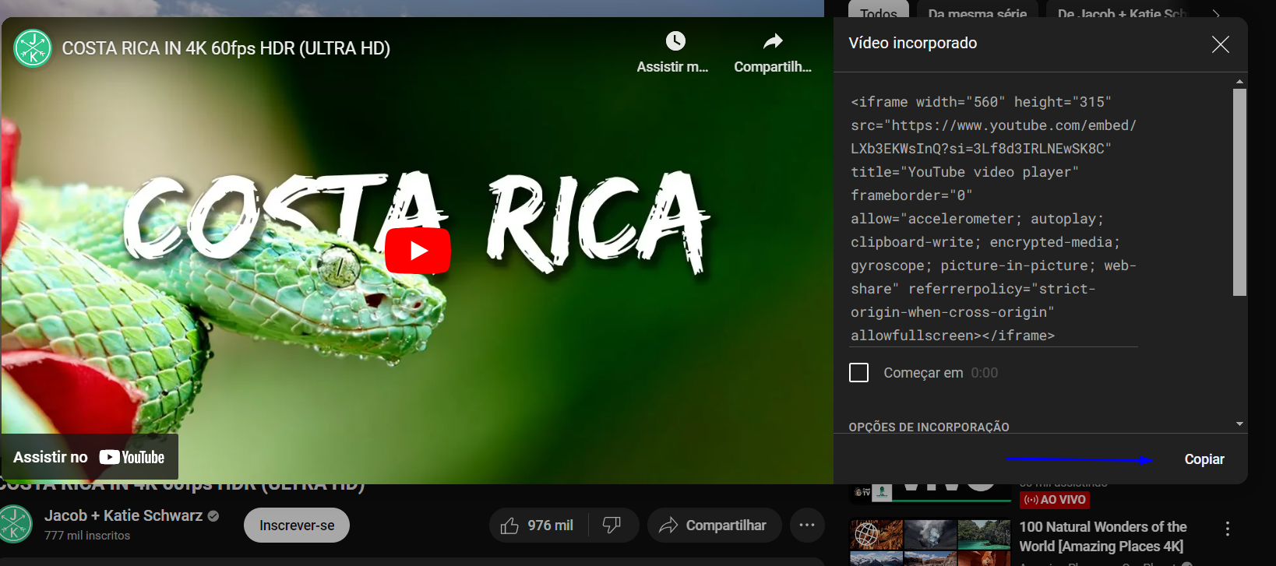Open Jacob + Katie Schwarz channel name

click(x=123, y=515)
